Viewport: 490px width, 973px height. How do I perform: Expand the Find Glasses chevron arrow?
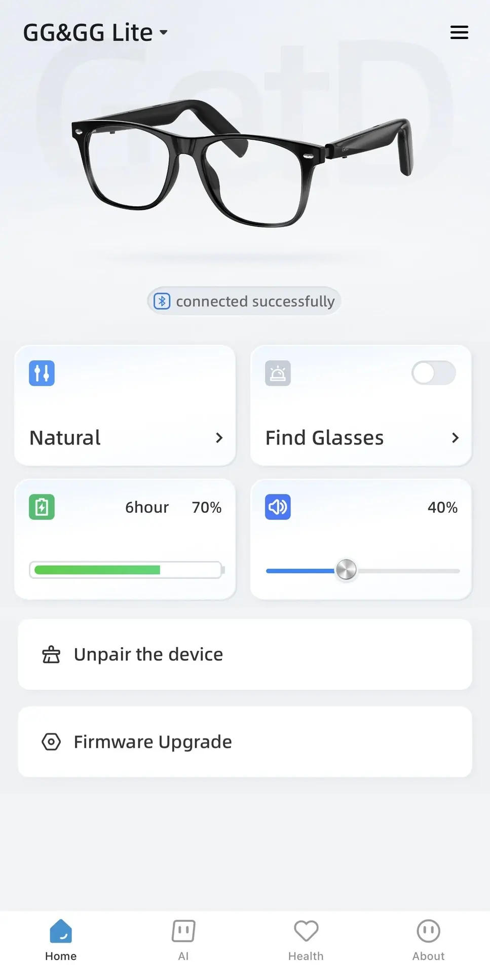pyautogui.click(x=456, y=438)
